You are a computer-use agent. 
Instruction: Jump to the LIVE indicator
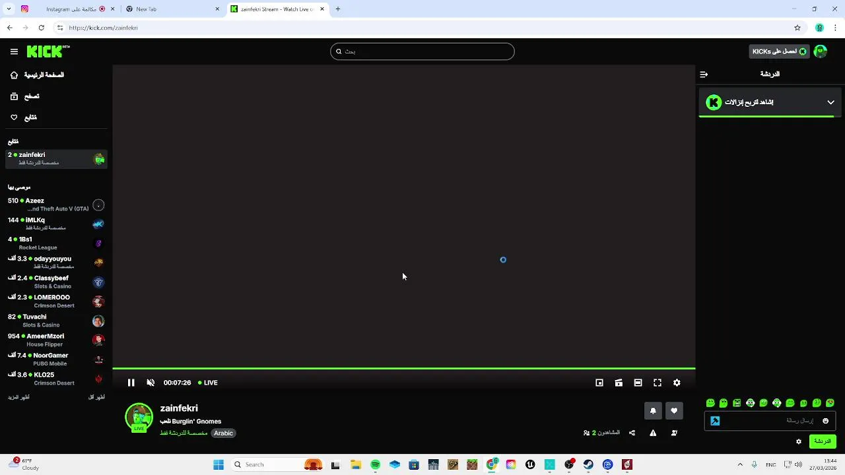click(x=208, y=383)
